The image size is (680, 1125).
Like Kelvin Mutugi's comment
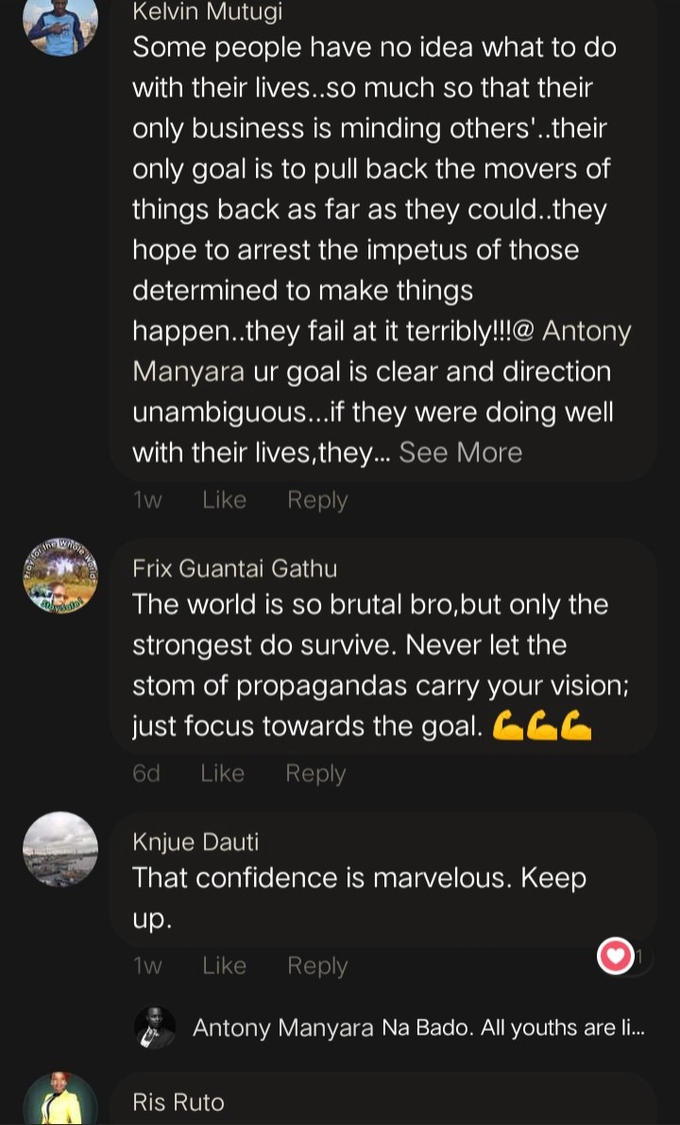click(x=224, y=499)
